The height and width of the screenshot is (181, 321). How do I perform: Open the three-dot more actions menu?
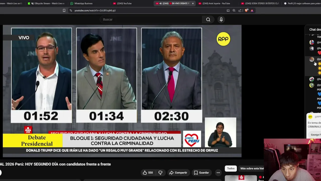pos(218,173)
